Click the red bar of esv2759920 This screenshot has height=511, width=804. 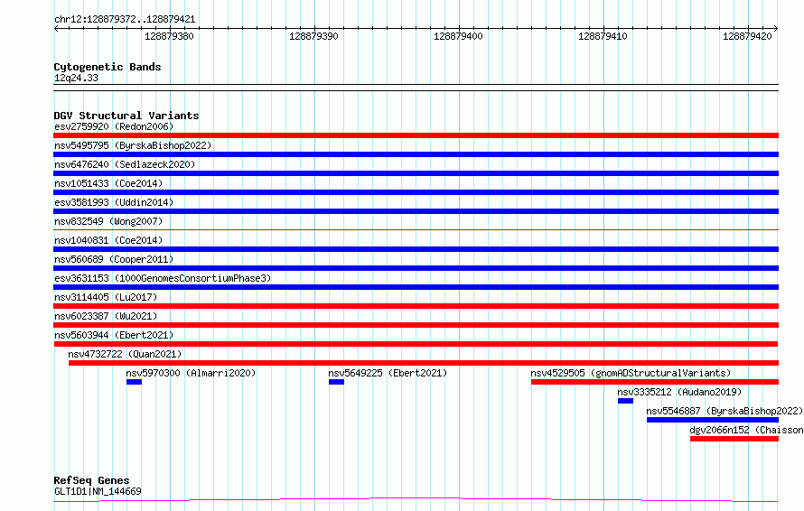point(416,135)
